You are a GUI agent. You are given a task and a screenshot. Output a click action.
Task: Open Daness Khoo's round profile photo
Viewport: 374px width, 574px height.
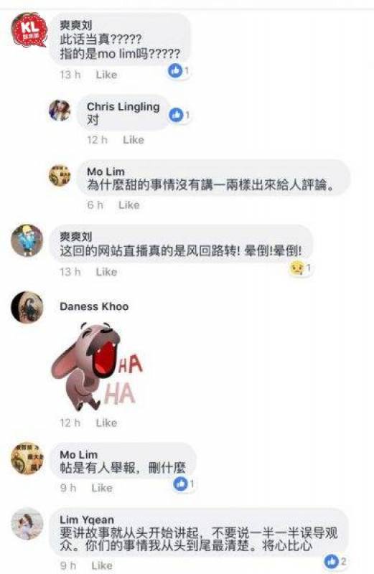point(27,307)
